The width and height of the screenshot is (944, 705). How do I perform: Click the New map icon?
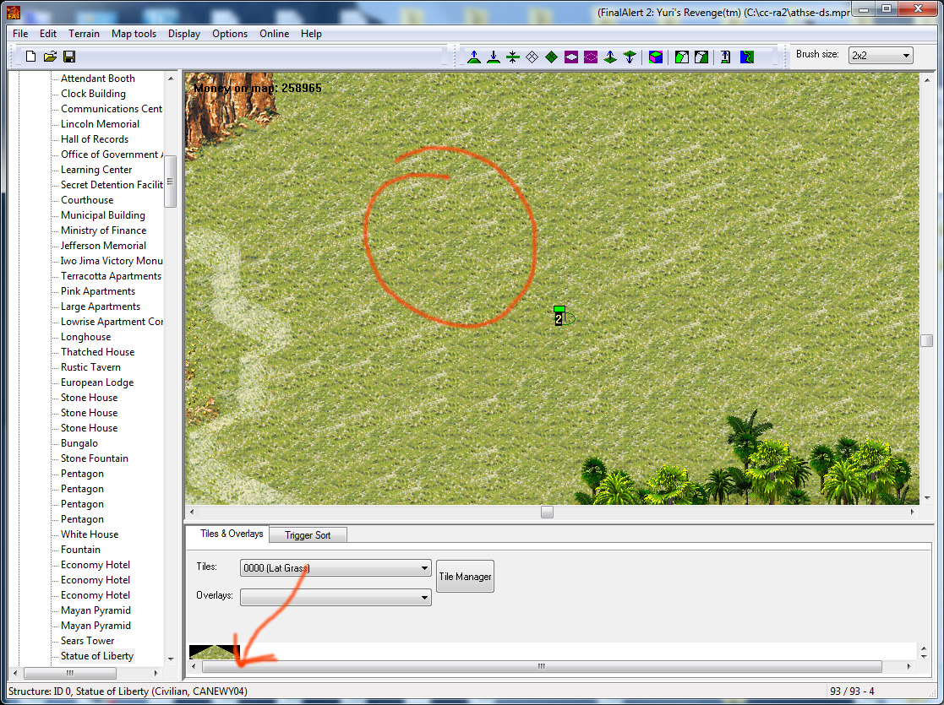coord(30,57)
